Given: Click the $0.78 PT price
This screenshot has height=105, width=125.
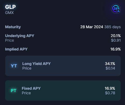Looking at the screenshot, I should [x=110, y=93].
